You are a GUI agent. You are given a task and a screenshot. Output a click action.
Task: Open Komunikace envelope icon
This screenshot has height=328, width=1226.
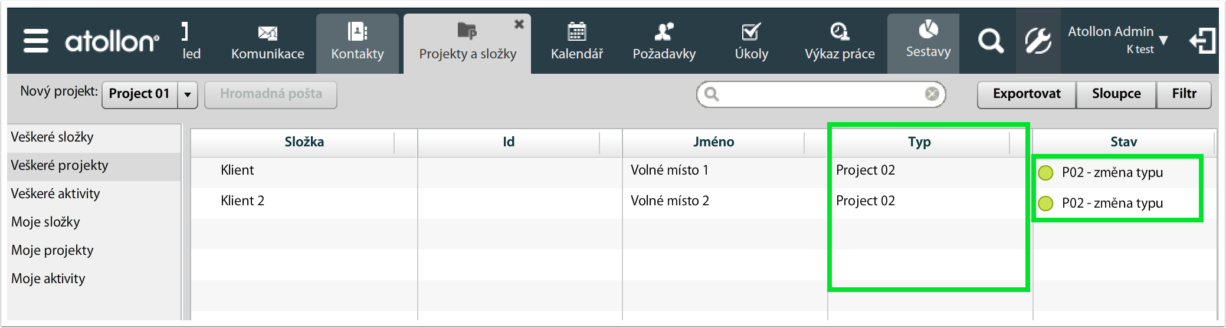[x=268, y=33]
